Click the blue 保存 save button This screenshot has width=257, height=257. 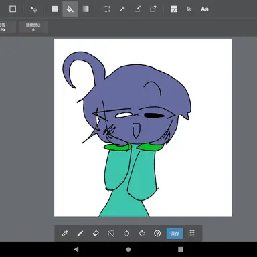pyautogui.click(x=175, y=234)
